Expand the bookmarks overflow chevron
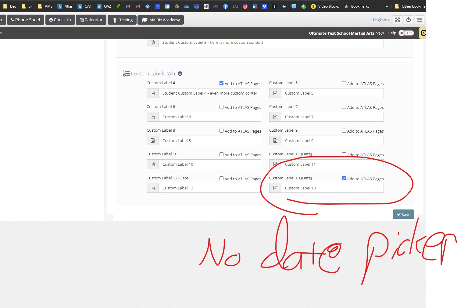457x308 pixels. 387,6
